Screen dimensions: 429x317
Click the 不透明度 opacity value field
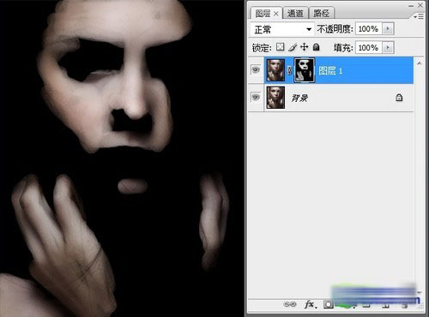click(x=368, y=29)
